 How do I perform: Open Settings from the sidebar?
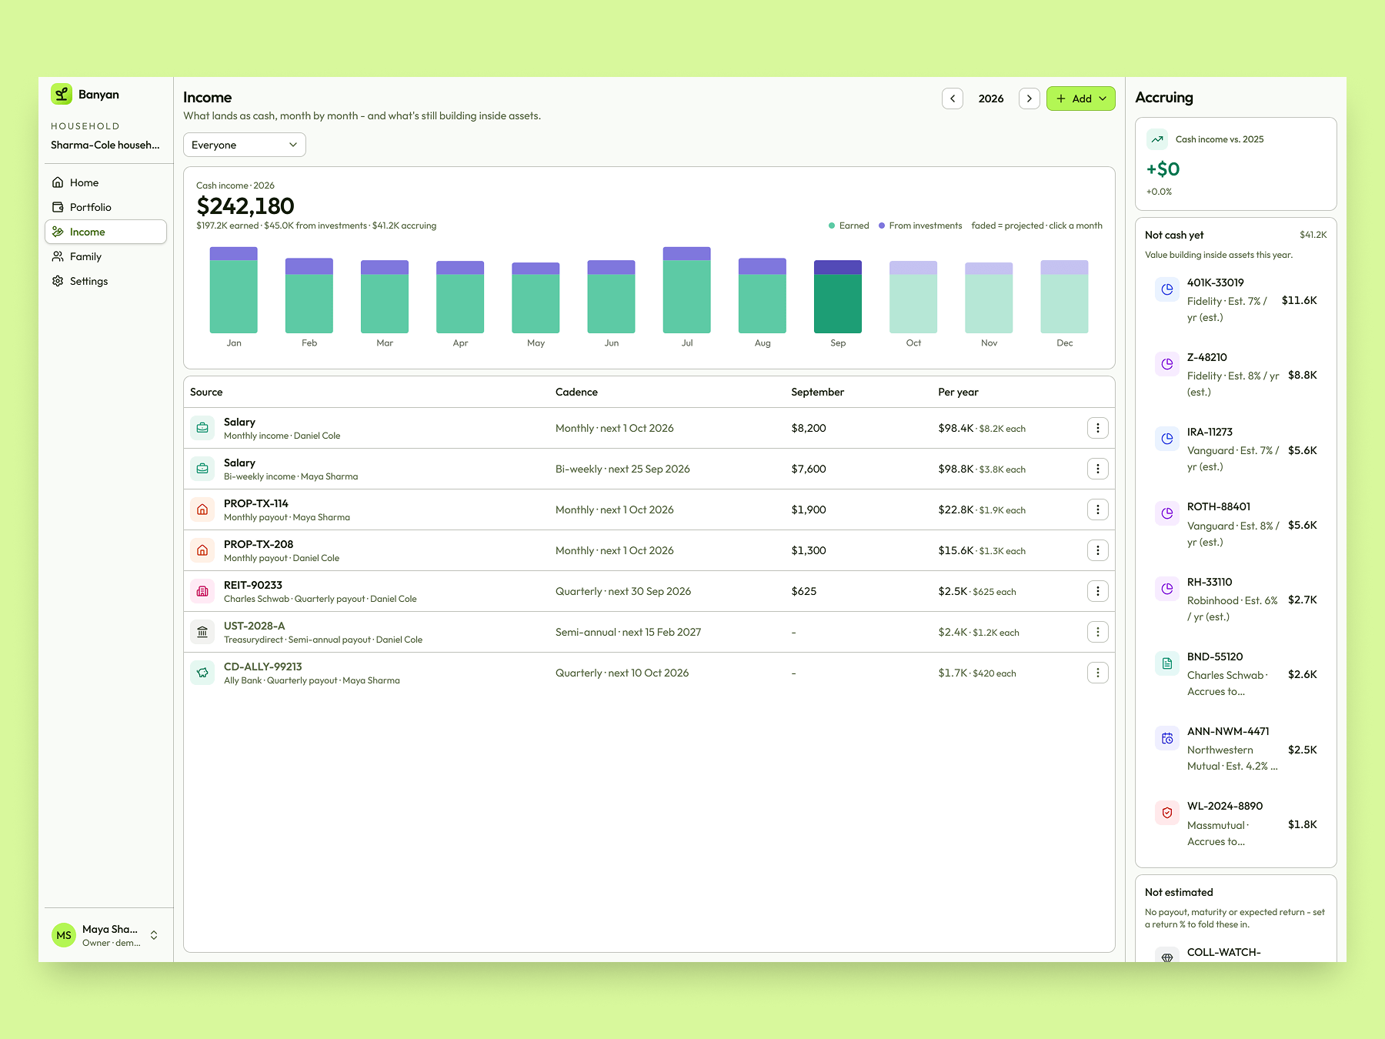coord(106,281)
